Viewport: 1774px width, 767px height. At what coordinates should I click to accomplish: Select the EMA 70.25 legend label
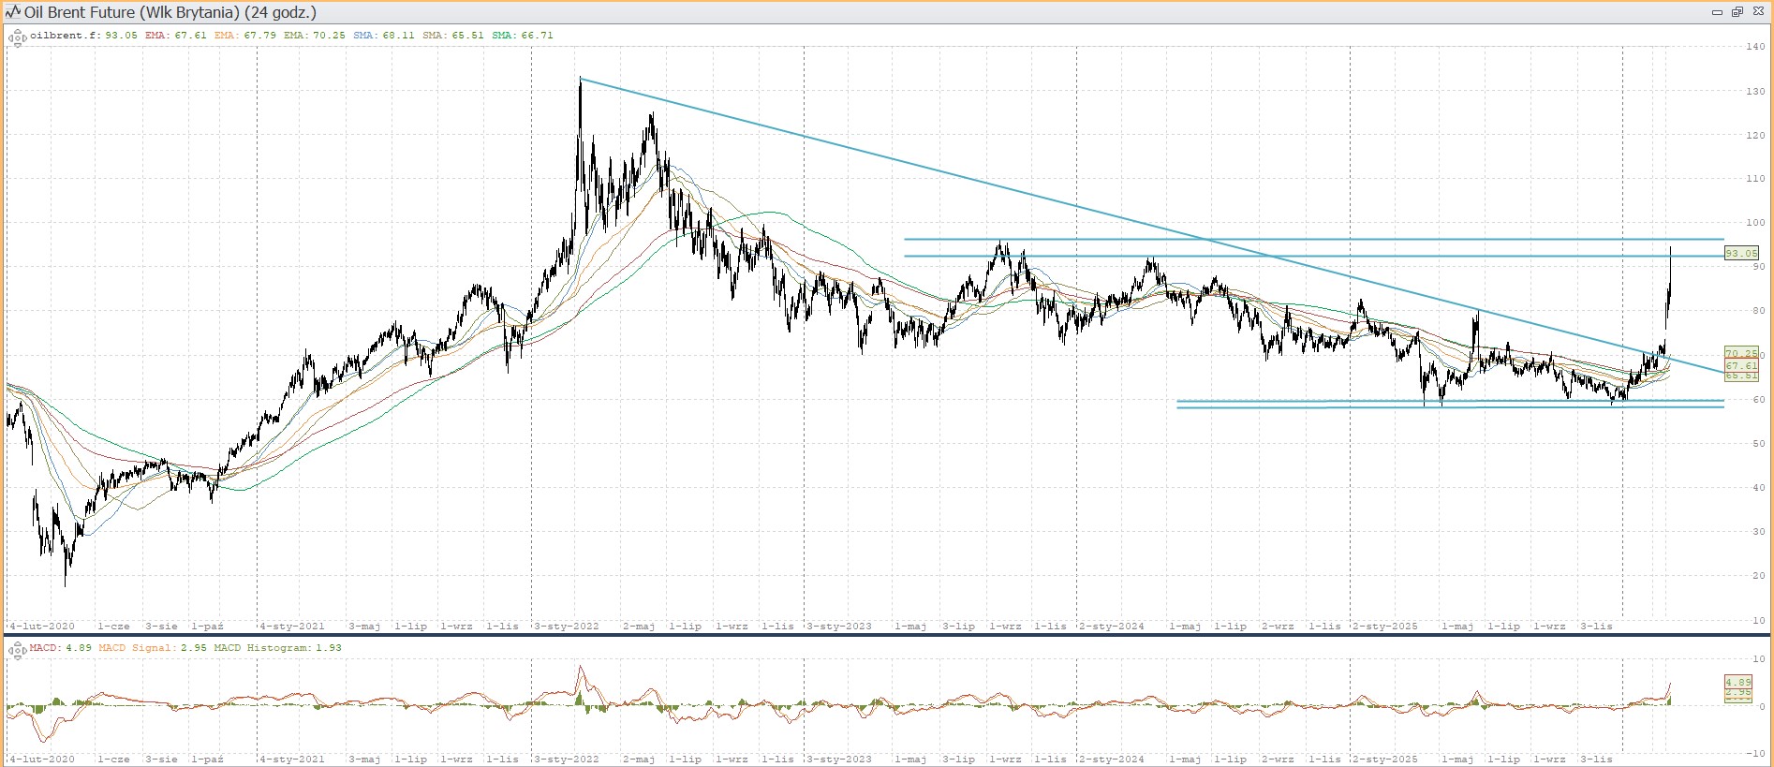(314, 36)
